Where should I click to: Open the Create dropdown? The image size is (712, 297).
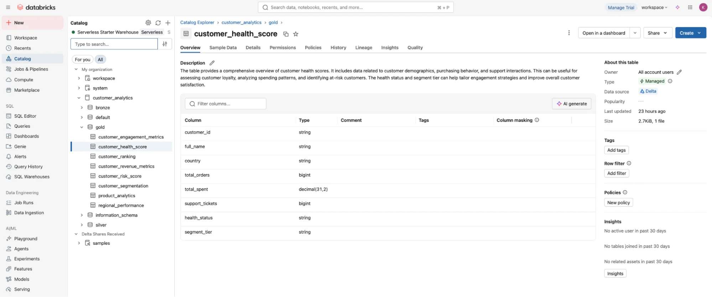pos(691,33)
